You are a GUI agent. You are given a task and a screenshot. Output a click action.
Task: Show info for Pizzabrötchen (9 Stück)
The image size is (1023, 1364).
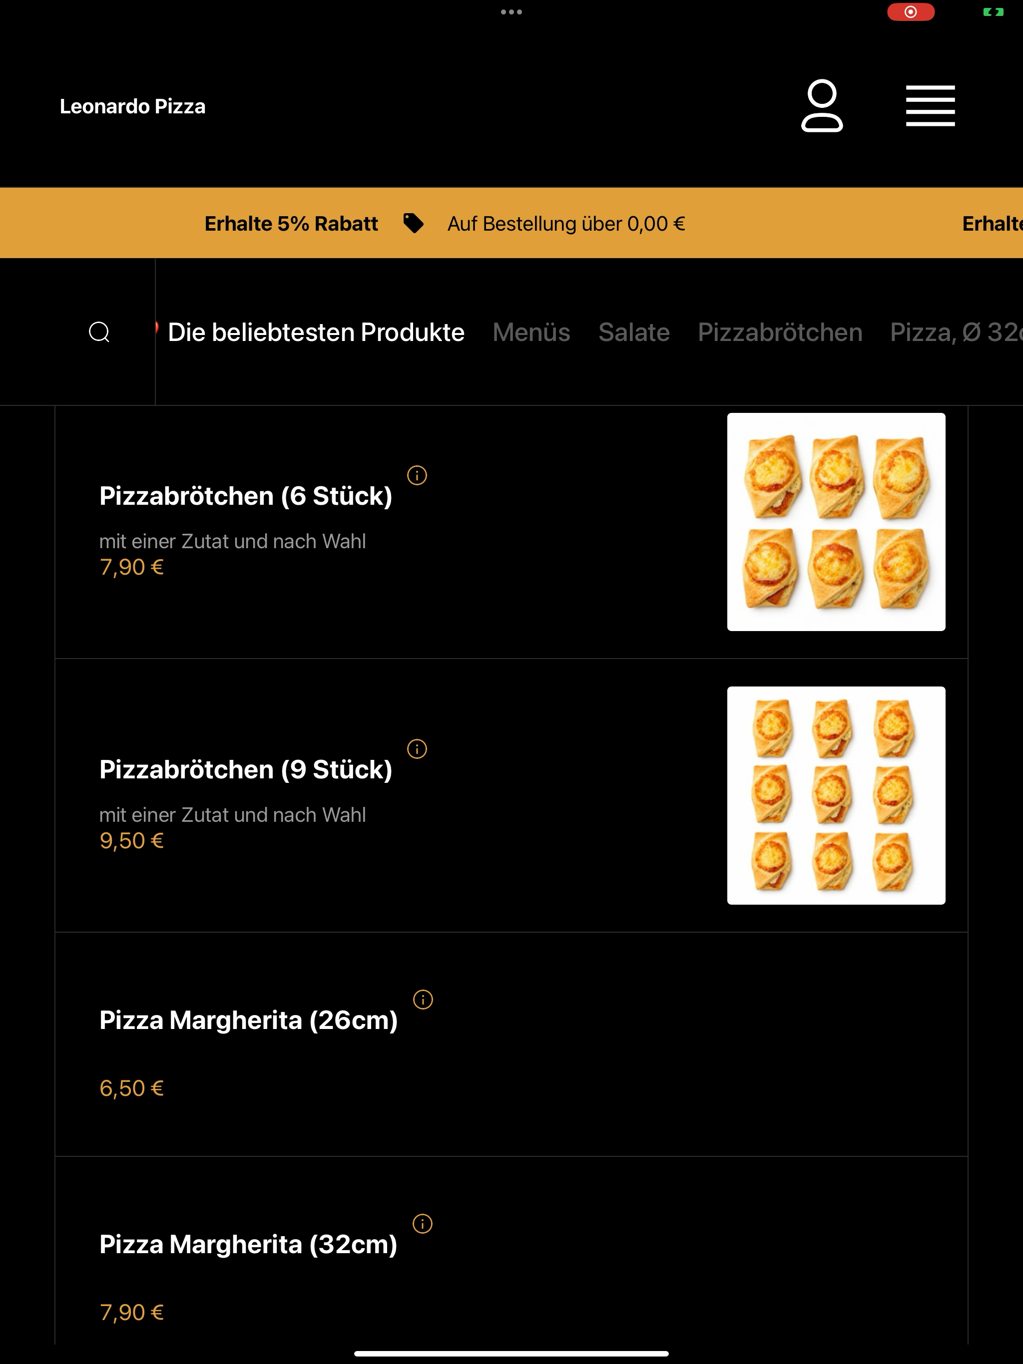[417, 748]
